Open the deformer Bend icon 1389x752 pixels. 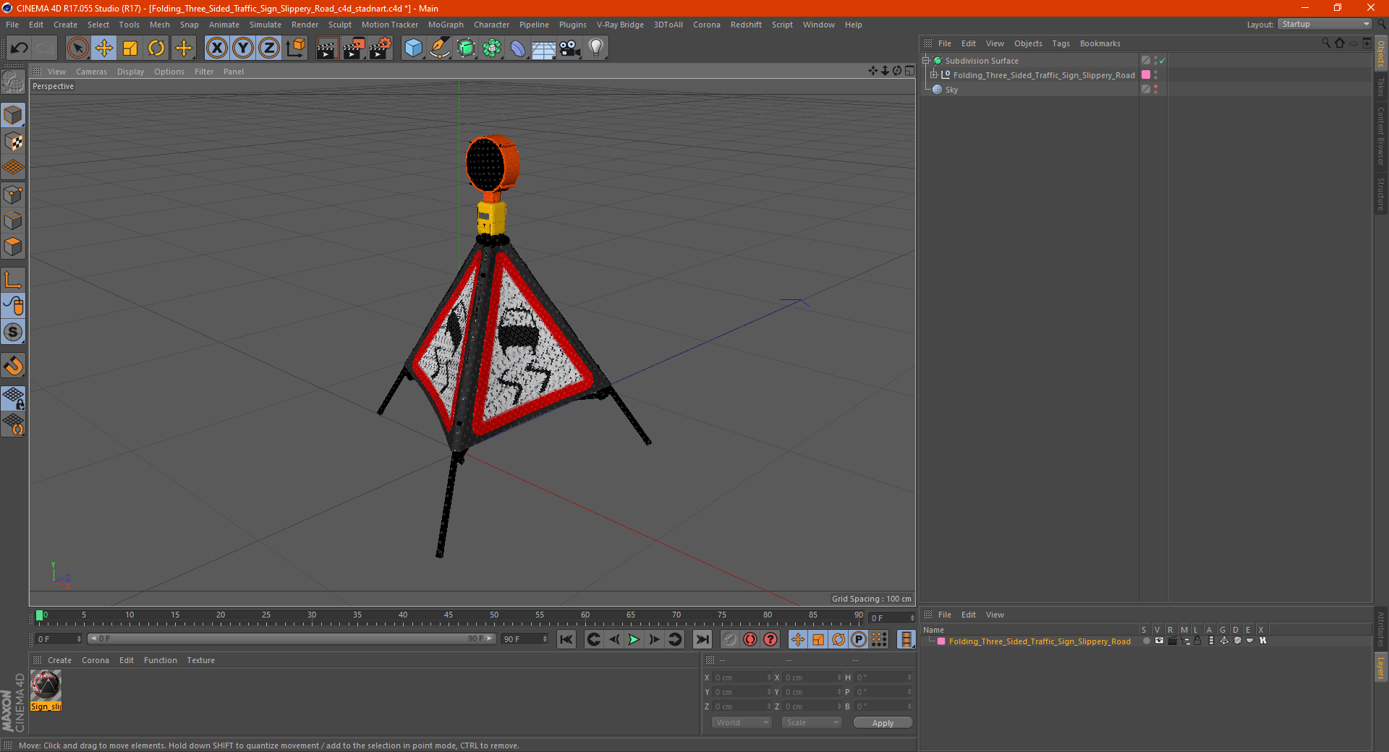(x=518, y=48)
